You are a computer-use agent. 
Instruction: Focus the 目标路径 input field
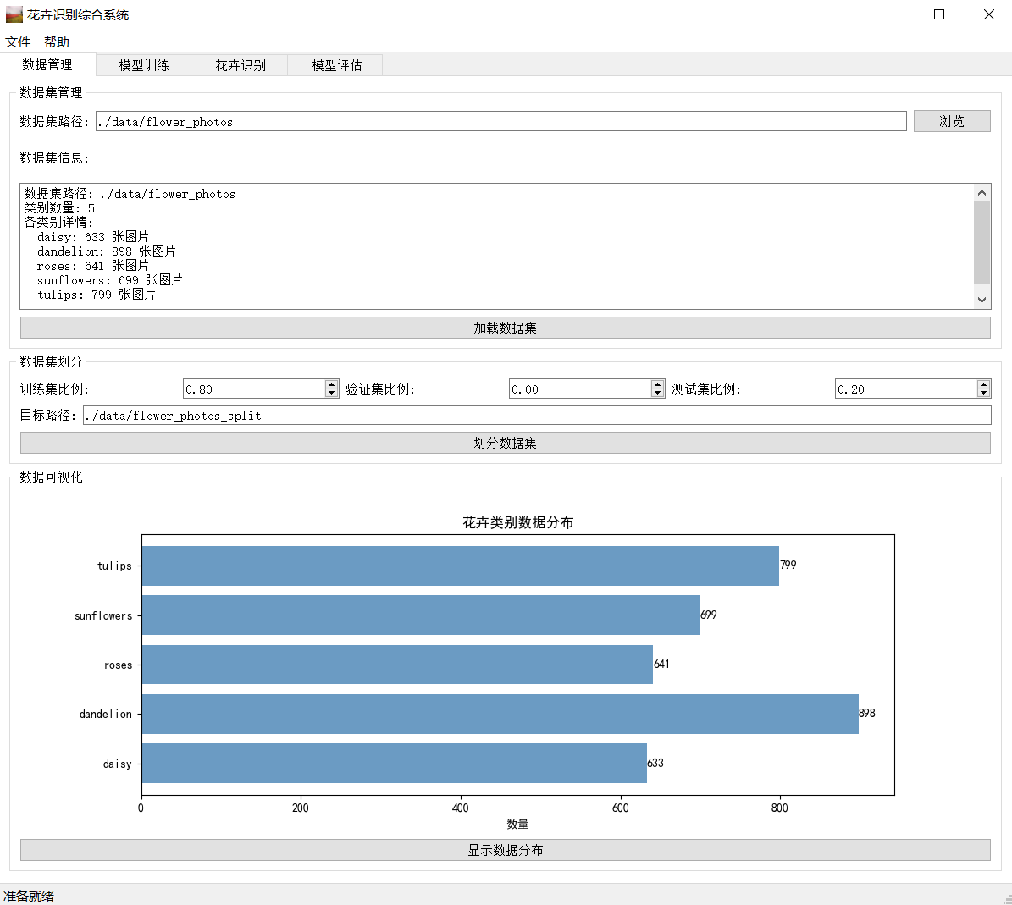[537, 416]
